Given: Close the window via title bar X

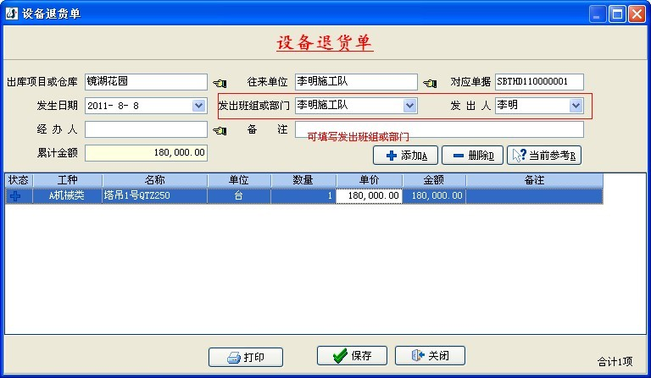Looking at the screenshot, I should 637,14.
